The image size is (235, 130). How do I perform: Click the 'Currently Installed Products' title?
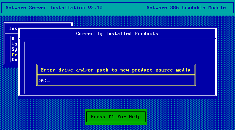pyautogui.click(x=117, y=33)
